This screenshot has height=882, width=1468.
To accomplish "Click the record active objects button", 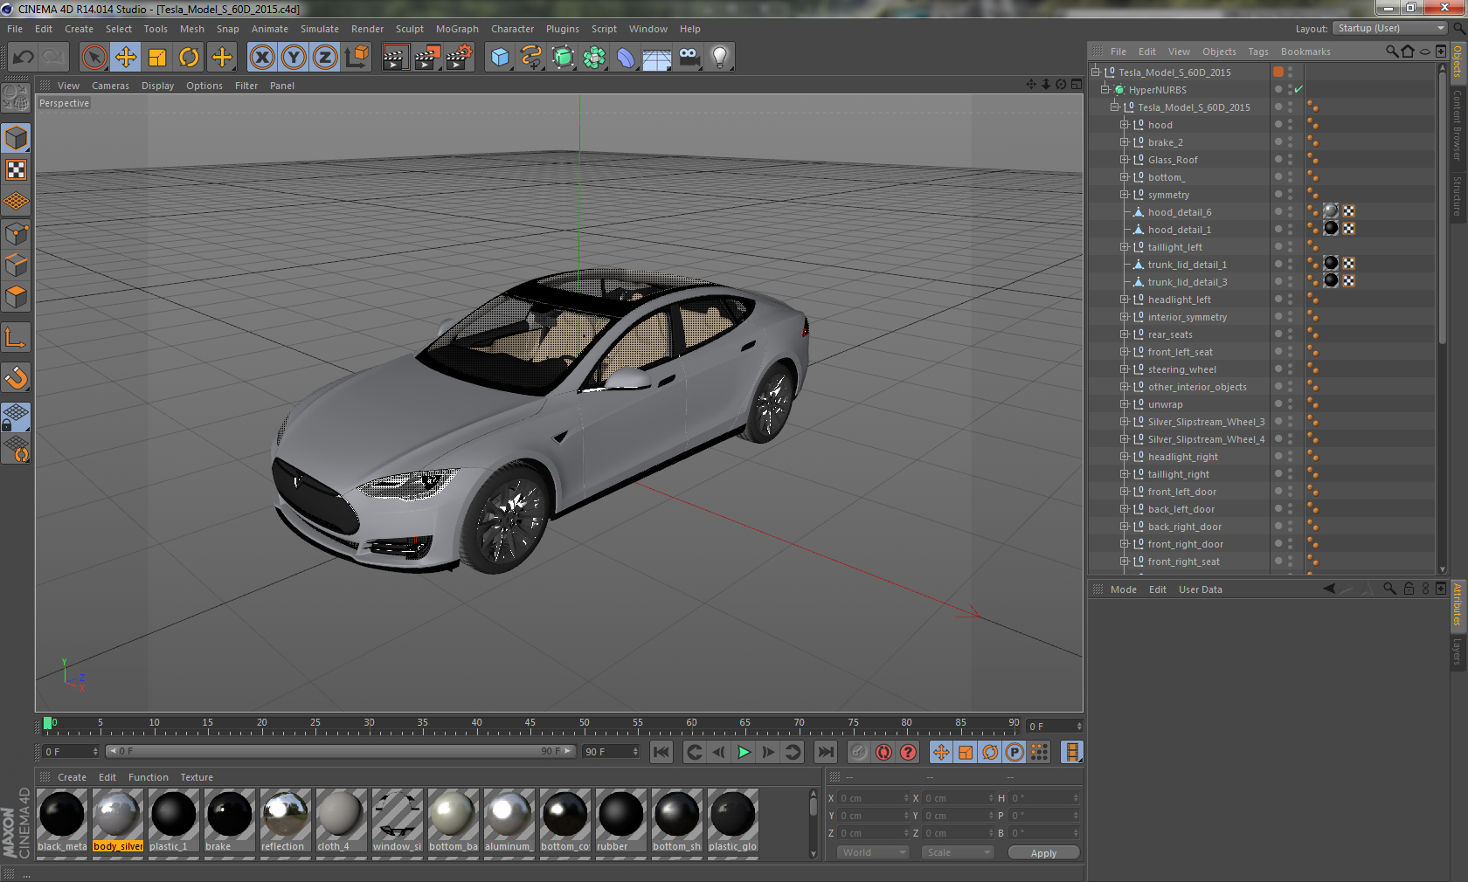I will tap(859, 752).
